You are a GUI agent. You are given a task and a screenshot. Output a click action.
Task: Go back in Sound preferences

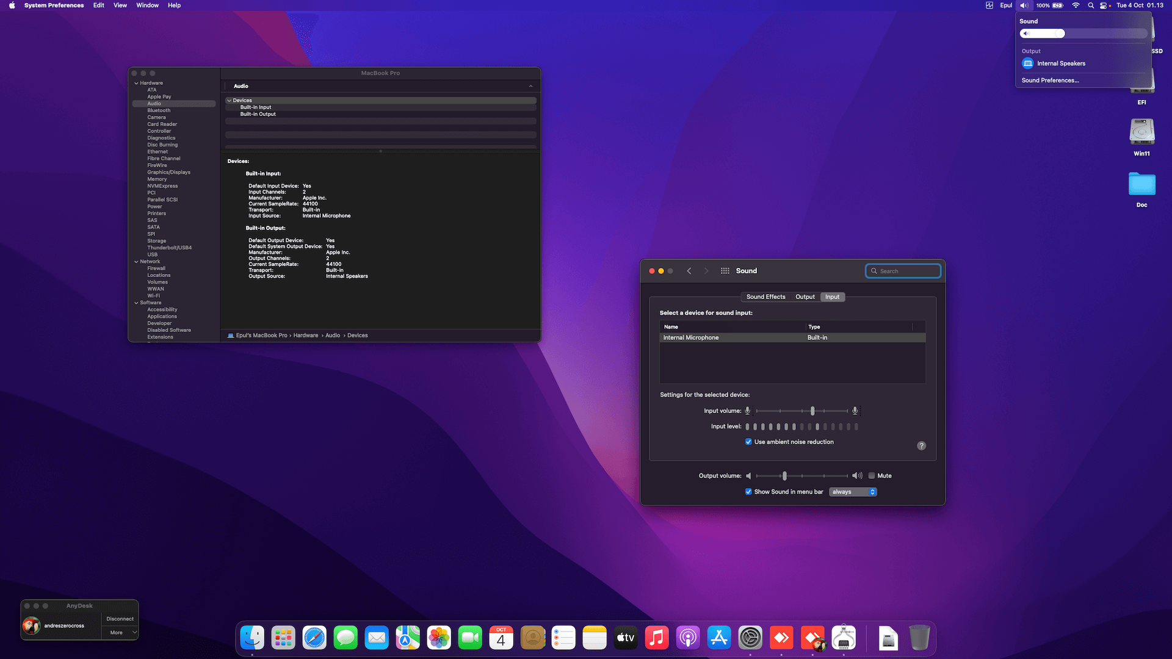(689, 271)
